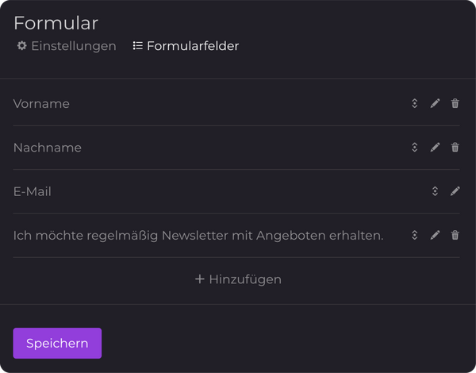Viewport: 476px width, 373px height.
Task: Click the reorder arrows for Newsletter field
Action: [414, 235]
